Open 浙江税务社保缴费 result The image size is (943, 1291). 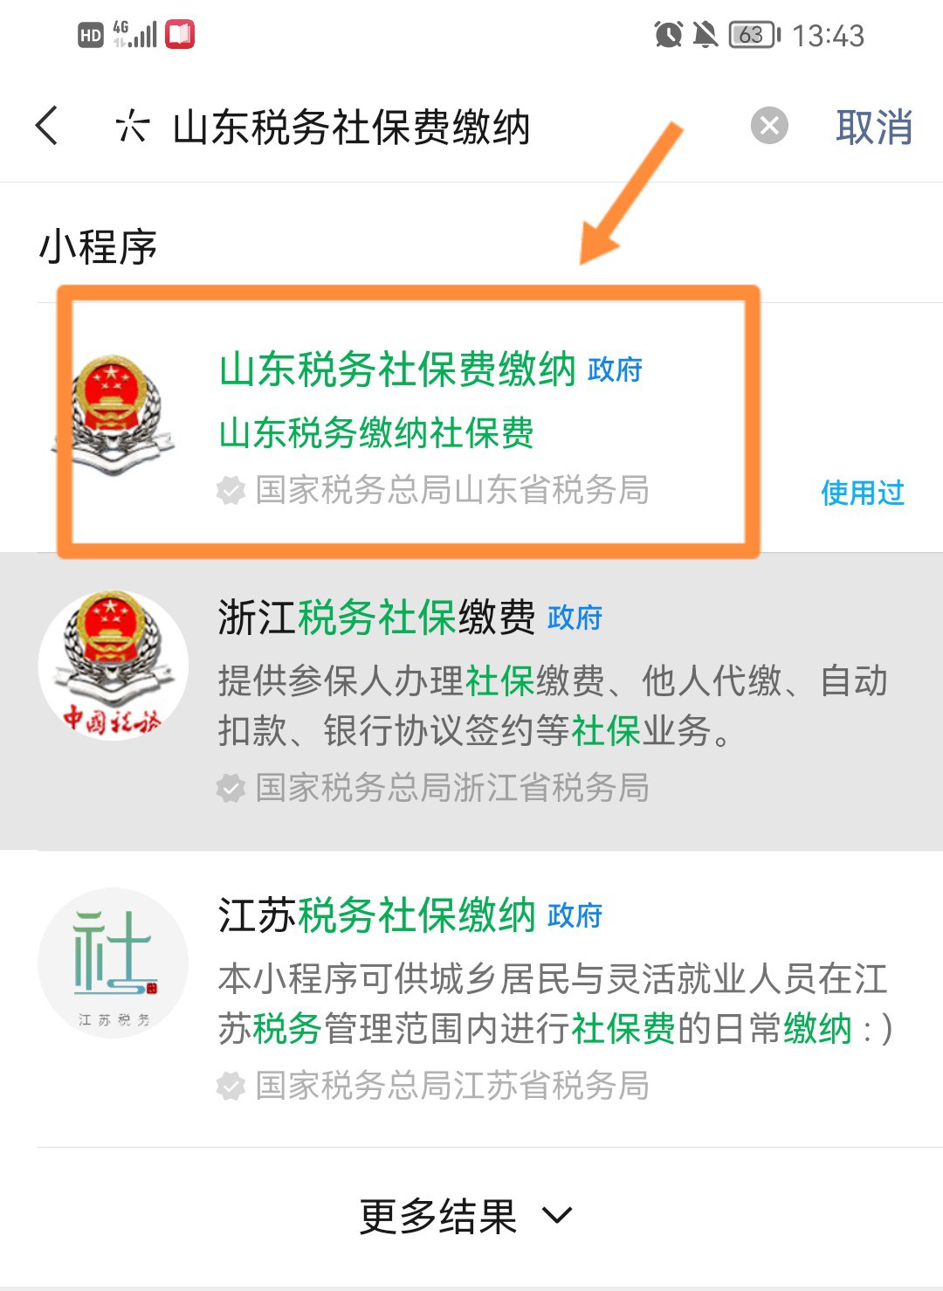click(x=471, y=701)
